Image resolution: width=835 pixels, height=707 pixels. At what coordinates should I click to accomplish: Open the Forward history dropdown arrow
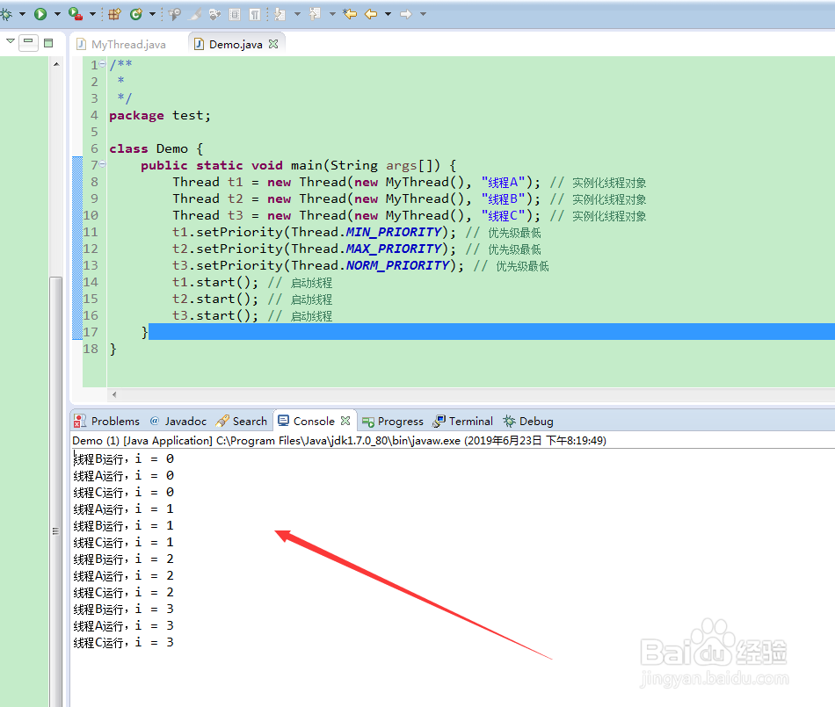click(424, 14)
